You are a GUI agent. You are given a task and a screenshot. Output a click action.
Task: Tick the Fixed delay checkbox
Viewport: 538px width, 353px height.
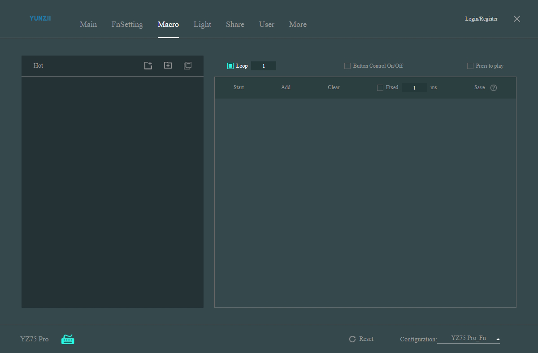click(380, 88)
